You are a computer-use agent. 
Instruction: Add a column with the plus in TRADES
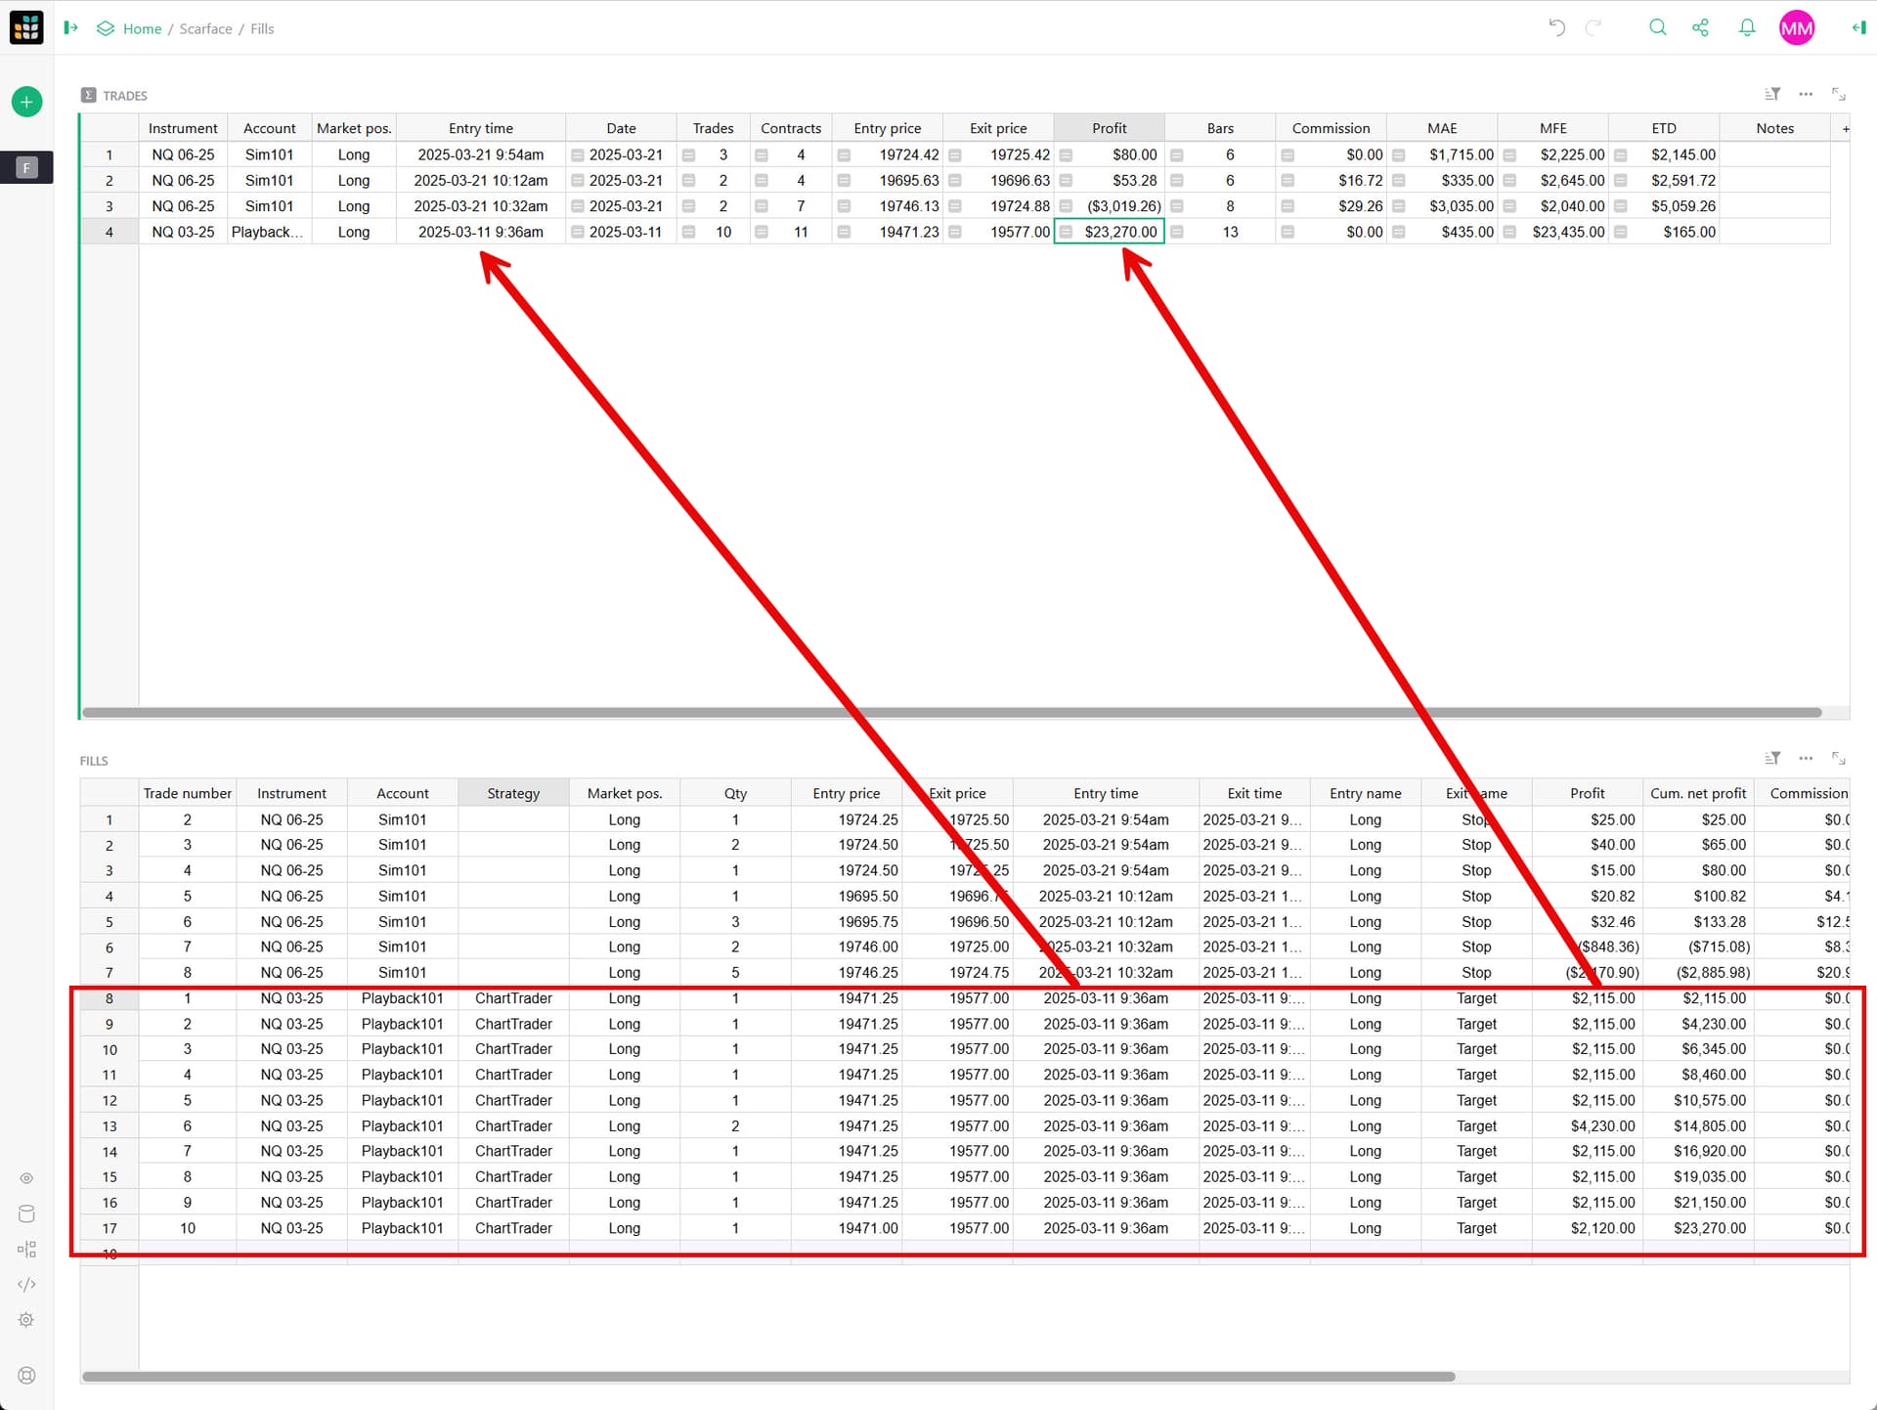1845,129
